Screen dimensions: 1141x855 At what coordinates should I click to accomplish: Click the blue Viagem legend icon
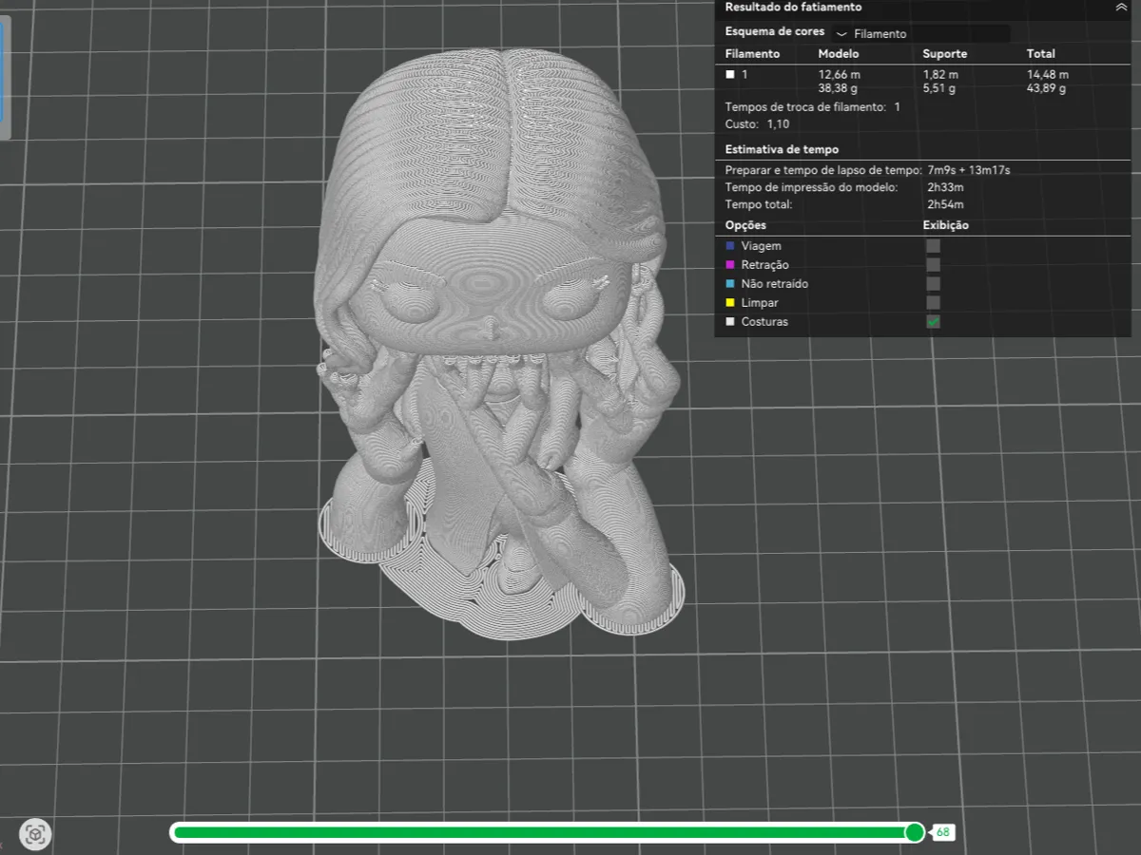[729, 245]
